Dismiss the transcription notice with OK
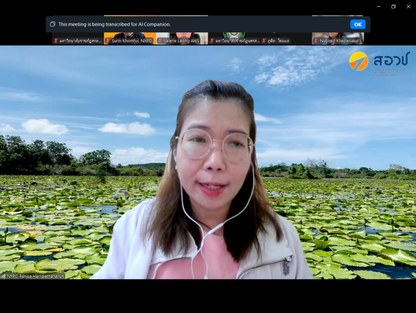This screenshot has height=313, width=416. click(x=358, y=24)
